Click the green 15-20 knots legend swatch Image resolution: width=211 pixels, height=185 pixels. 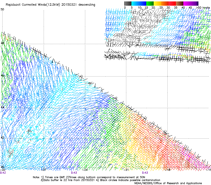click(x=150, y=3)
